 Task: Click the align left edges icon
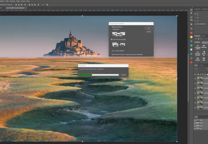coord(16,5)
